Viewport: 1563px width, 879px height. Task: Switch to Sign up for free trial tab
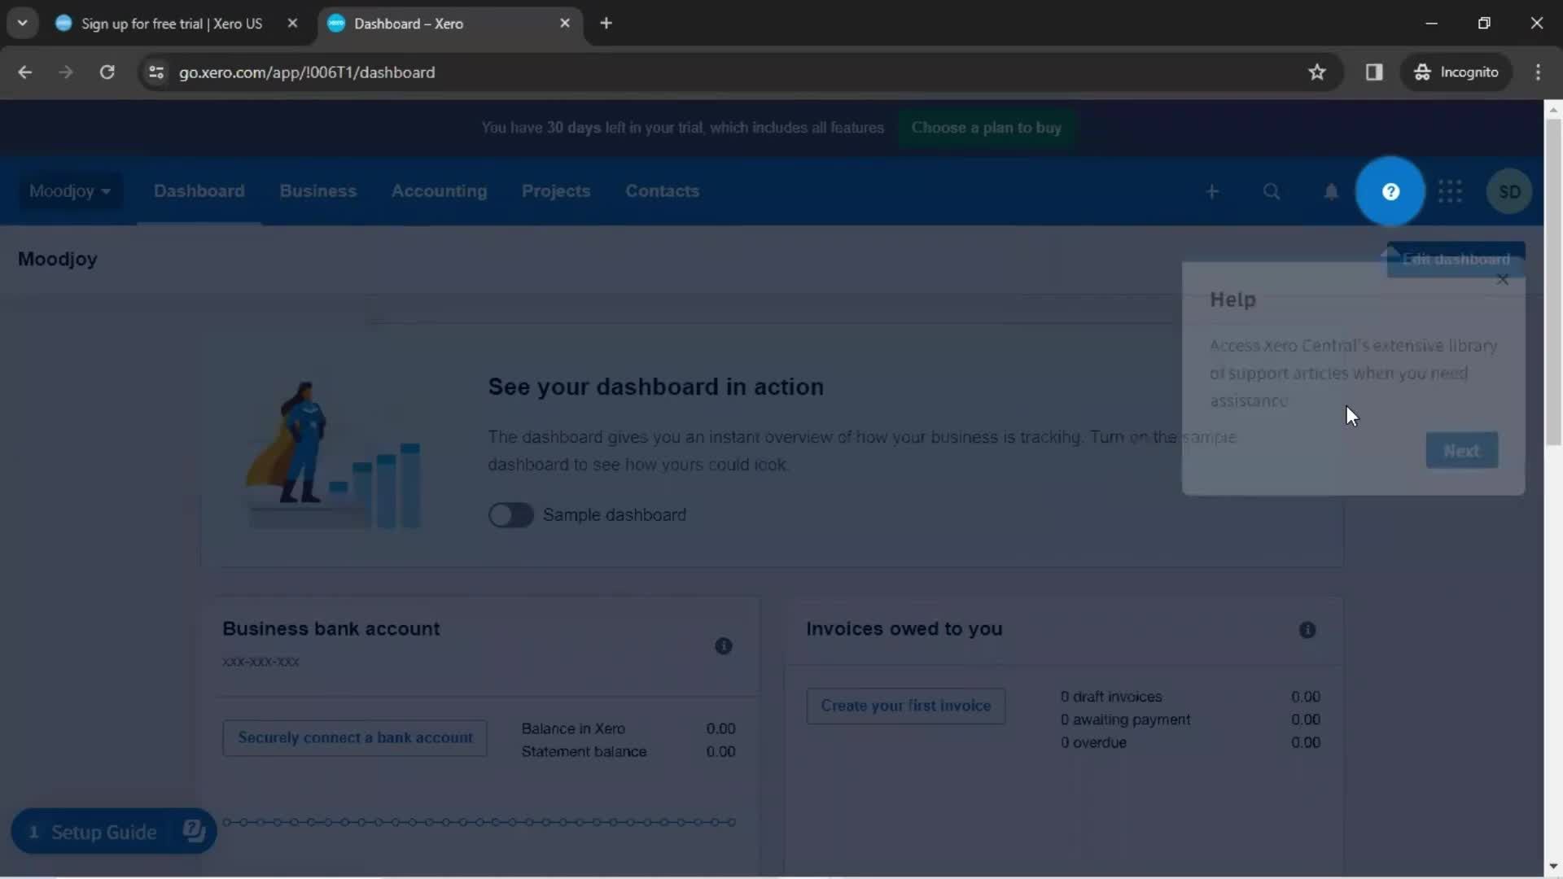coord(171,24)
